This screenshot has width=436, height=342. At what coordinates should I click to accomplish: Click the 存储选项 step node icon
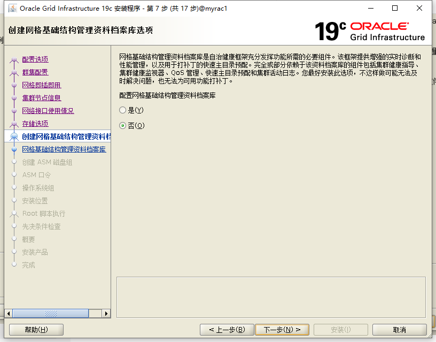(14, 124)
